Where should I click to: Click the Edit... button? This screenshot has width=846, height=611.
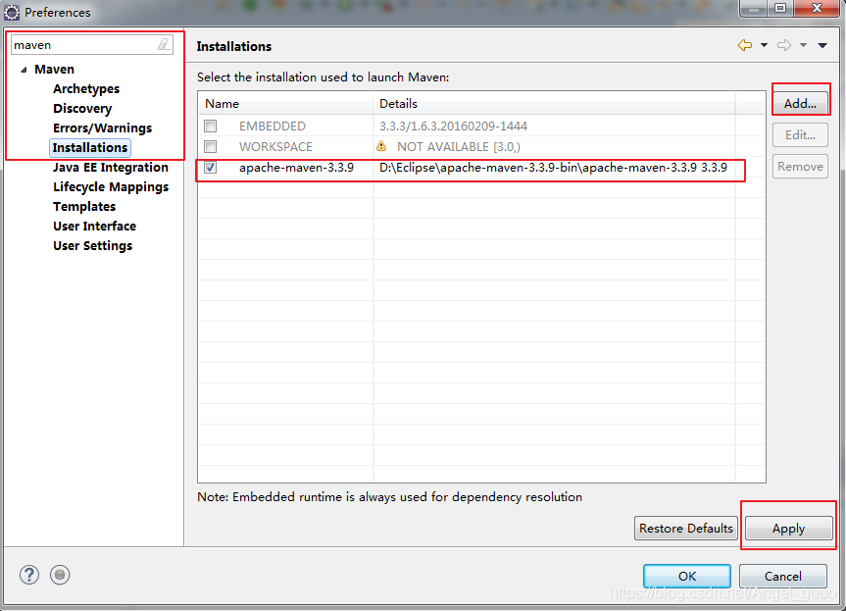coord(800,135)
